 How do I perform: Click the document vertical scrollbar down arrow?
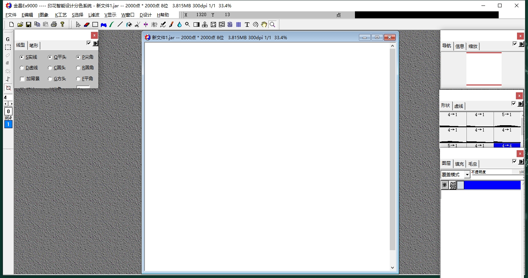tap(393, 268)
